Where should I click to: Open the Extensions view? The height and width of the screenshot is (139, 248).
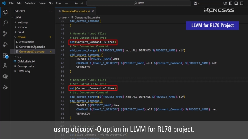(x=5, y=55)
